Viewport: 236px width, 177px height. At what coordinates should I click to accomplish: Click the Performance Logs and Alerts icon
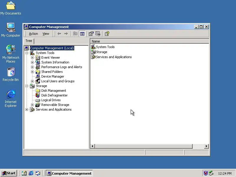pyautogui.click(x=38, y=67)
